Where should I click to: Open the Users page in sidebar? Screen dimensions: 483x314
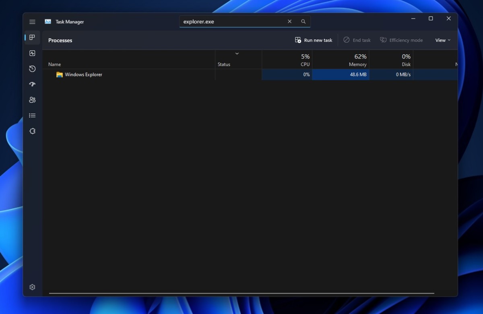(x=32, y=100)
